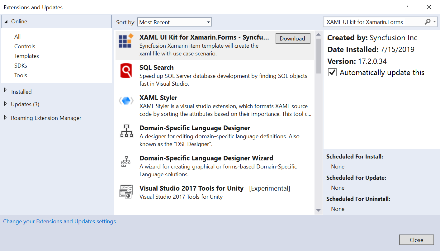The width and height of the screenshot is (440, 251).
Task: Close the Extensions and Updates window
Action: pyautogui.click(x=429, y=7)
